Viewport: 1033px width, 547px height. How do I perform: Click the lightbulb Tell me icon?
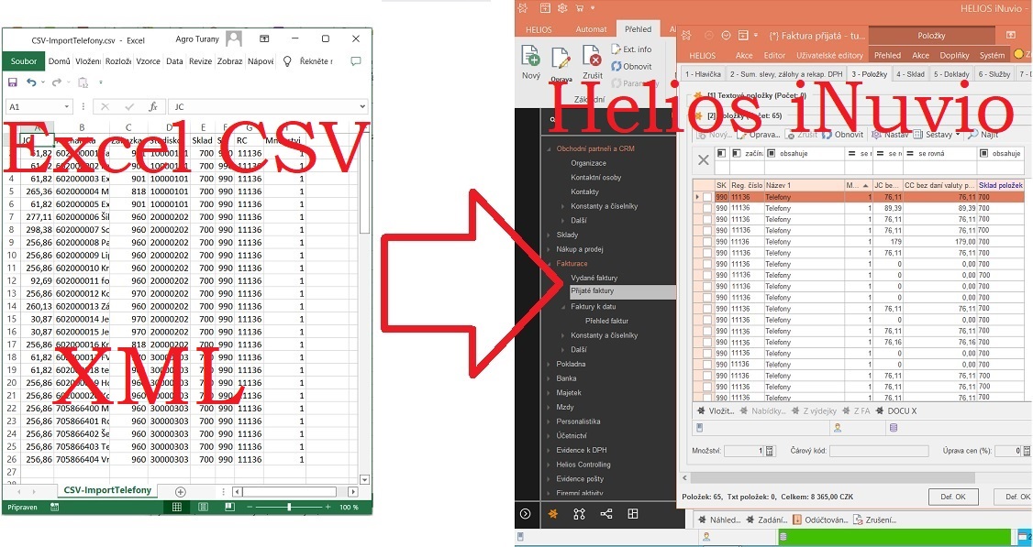pos(287,61)
